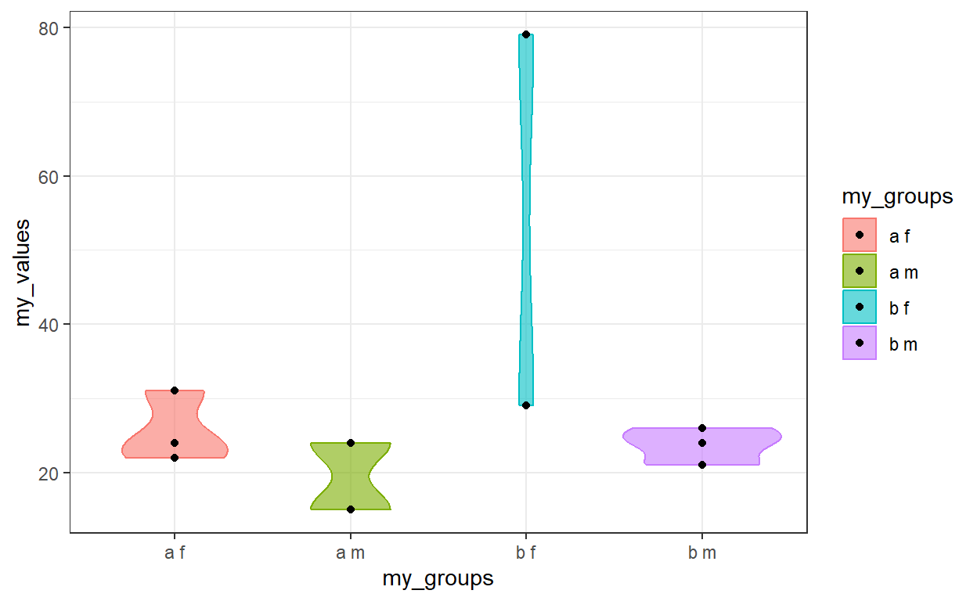
Task: Click the top 'b m' point at 26
Action: pyautogui.click(x=702, y=428)
